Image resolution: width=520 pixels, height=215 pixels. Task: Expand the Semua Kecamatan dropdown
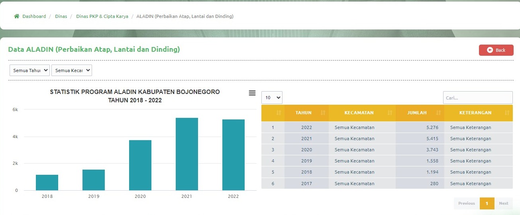pyautogui.click(x=72, y=70)
